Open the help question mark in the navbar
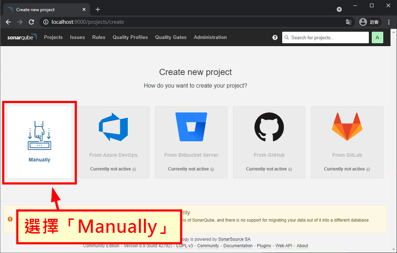397x253 pixels. click(275, 37)
